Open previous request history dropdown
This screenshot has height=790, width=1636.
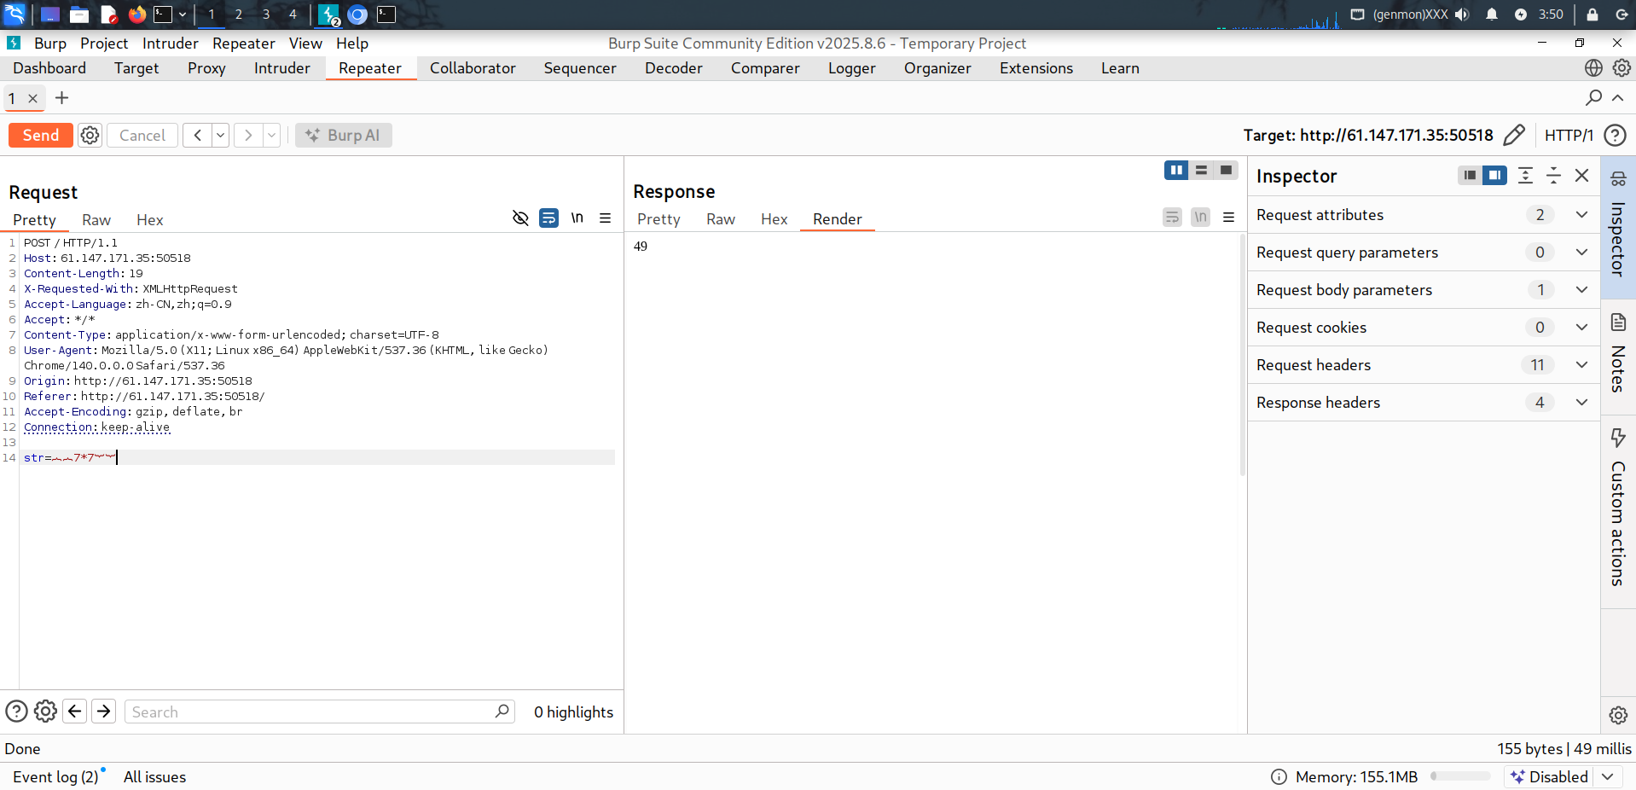[220, 135]
